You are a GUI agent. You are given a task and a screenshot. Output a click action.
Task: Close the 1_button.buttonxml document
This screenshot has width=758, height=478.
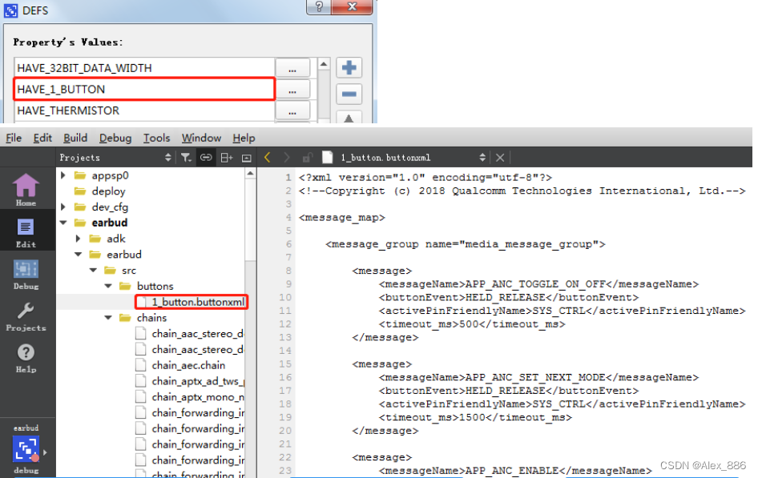tap(500, 158)
